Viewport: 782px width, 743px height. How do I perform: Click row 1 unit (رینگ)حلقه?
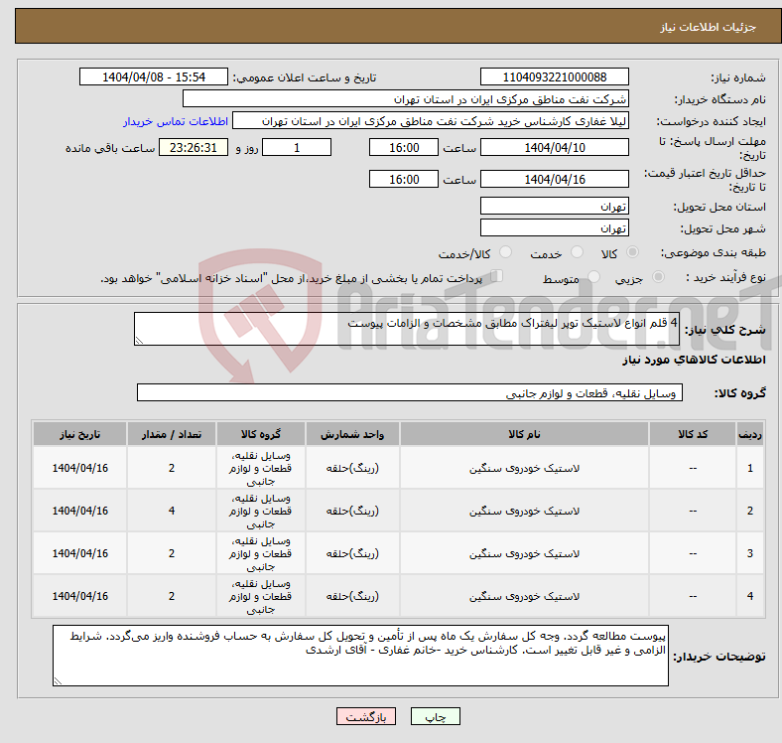coord(352,469)
